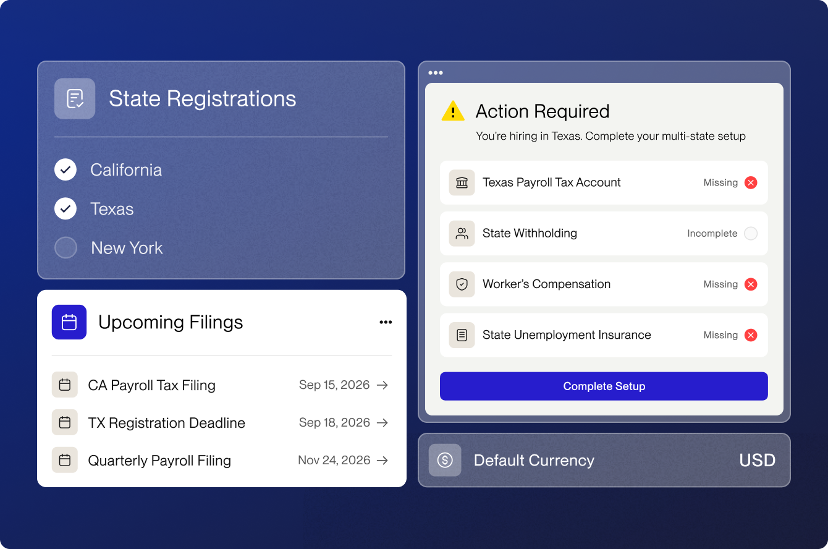
Task: Open the arrow next to Sep 18, 2026
Action: [x=382, y=422]
